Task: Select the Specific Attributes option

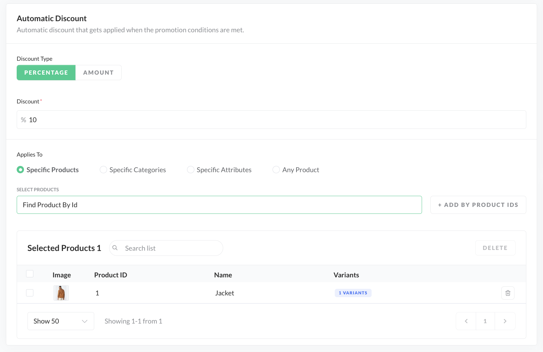Action: [x=191, y=170]
